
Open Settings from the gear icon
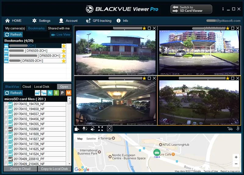coord(34,21)
